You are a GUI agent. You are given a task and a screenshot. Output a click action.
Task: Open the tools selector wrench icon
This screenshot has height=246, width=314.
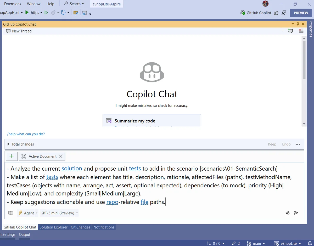click(x=288, y=213)
